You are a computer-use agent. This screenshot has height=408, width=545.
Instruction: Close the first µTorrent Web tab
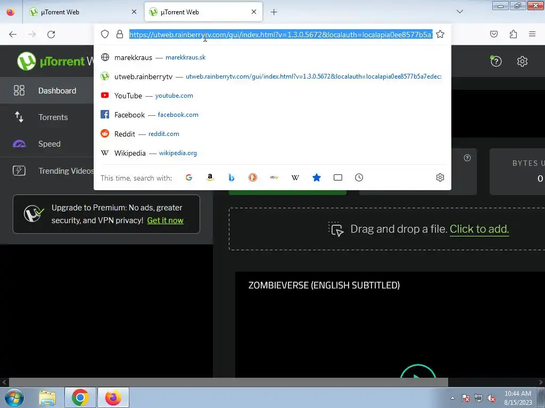(134, 12)
